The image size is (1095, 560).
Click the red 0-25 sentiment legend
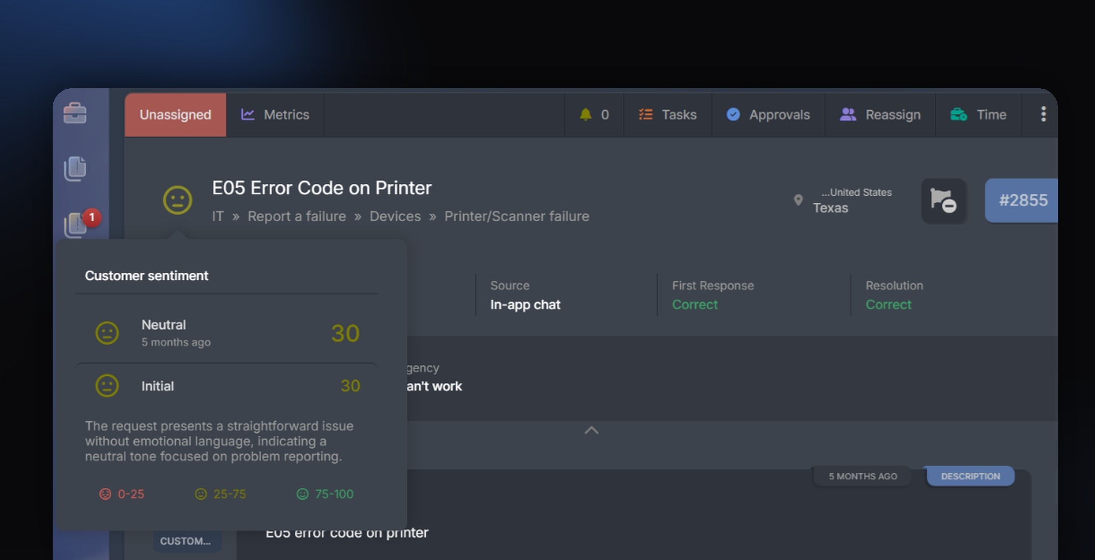tap(122, 494)
